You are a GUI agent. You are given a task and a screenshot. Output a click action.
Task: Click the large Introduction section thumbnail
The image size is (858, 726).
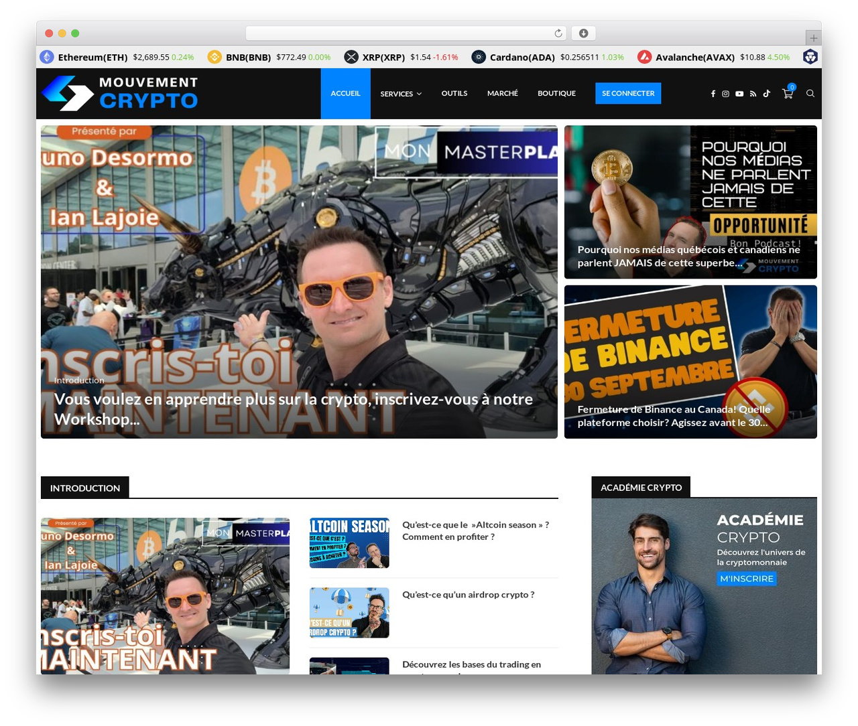tap(165, 595)
